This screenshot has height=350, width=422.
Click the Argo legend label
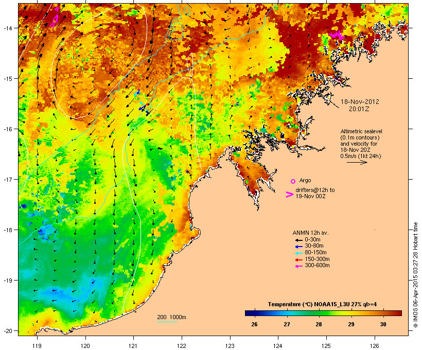click(305, 180)
